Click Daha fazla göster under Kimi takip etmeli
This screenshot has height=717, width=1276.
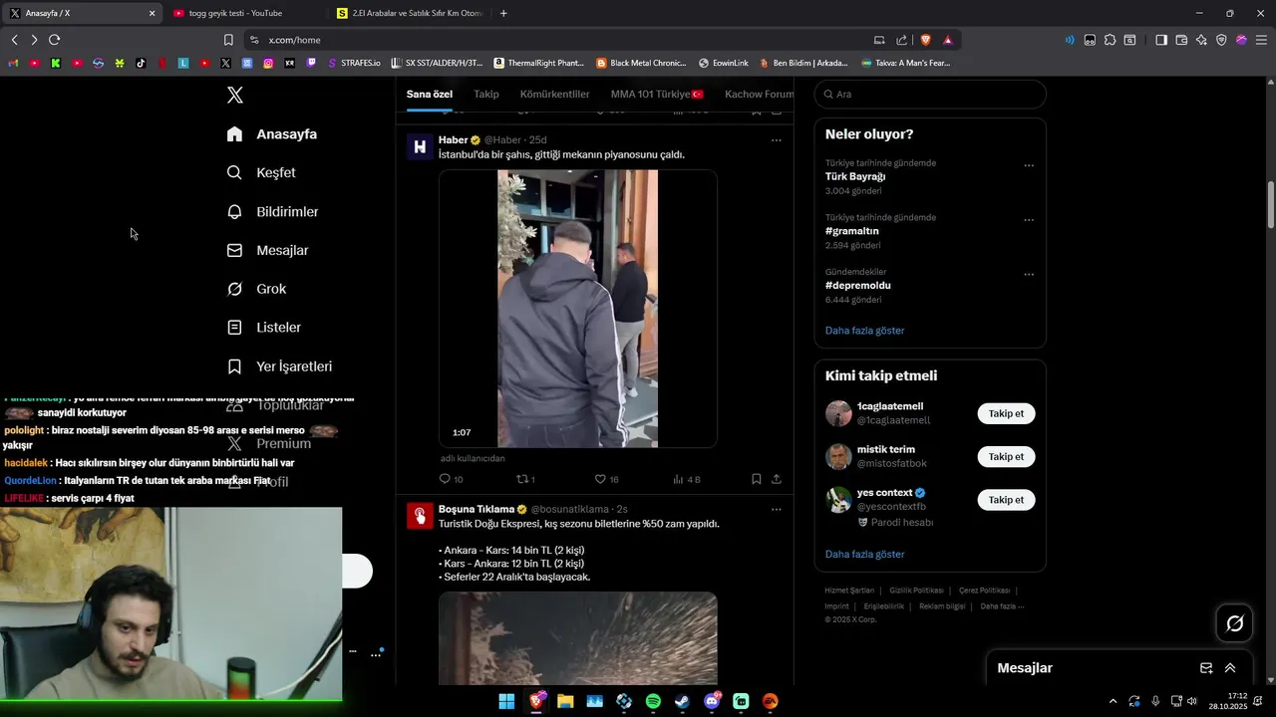tap(865, 554)
